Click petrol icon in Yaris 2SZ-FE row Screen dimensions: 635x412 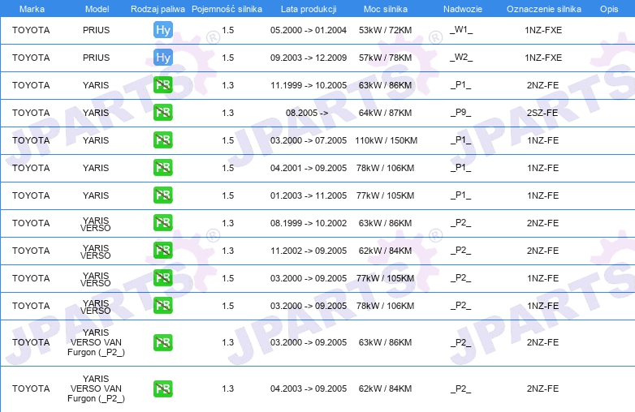162,113
